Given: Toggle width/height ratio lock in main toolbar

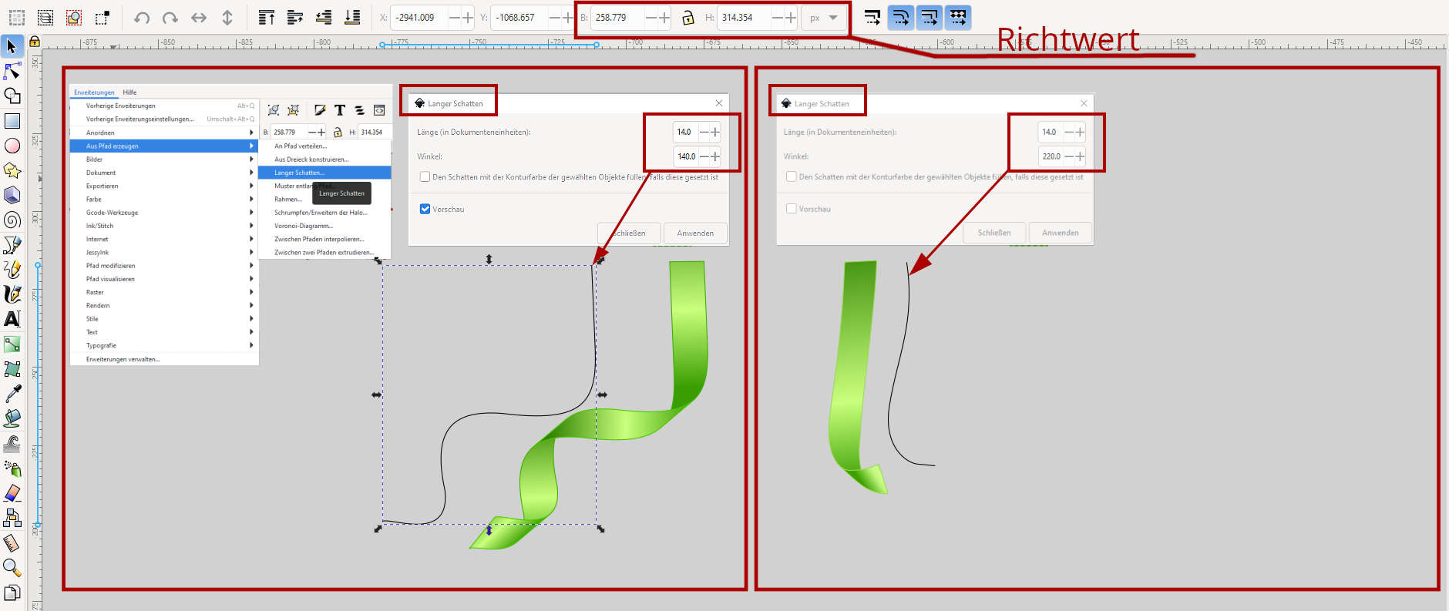Looking at the screenshot, I should coord(688,18).
